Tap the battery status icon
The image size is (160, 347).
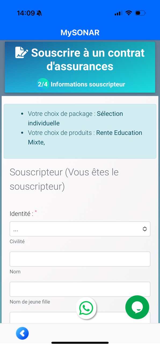point(140,13)
